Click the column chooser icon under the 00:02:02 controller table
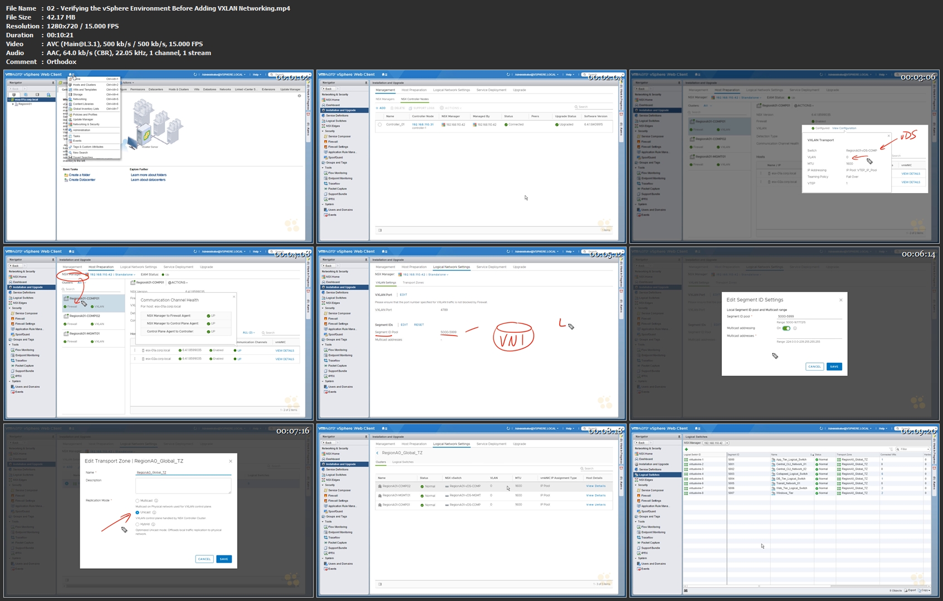Image resolution: width=943 pixels, height=601 pixels. tap(380, 230)
